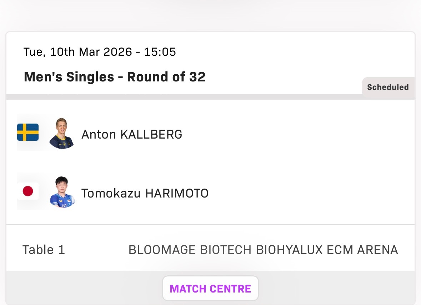This screenshot has height=305, width=421.
Task: Select the Men's Singles event title
Action: click(69, 77)
